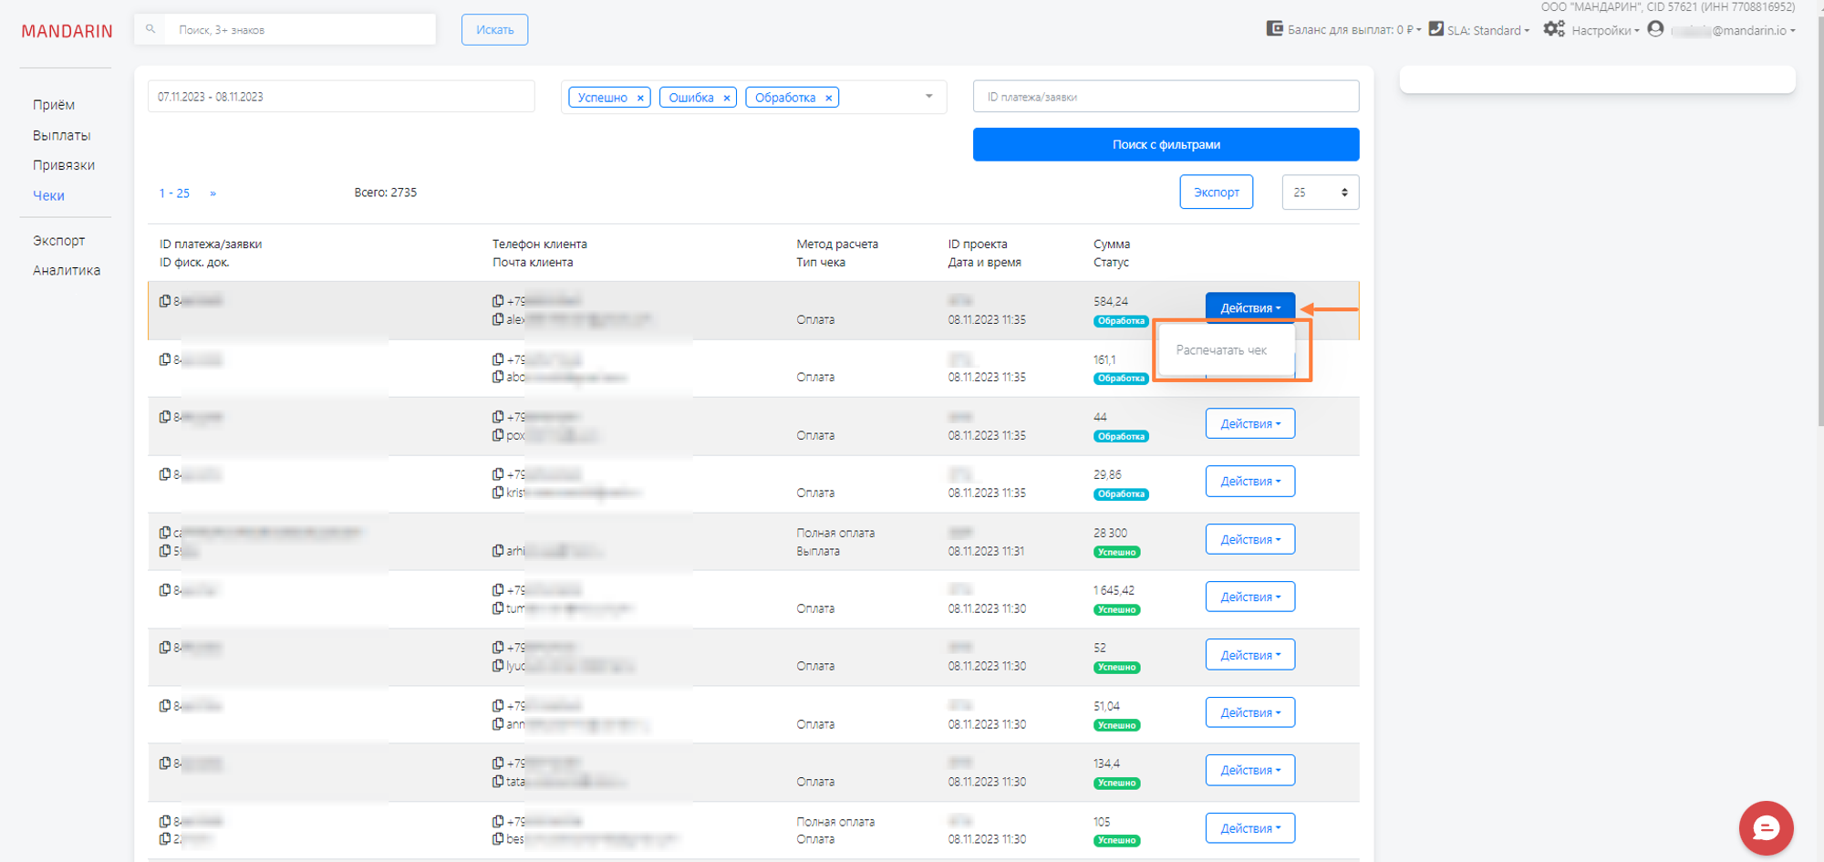This screenshot has width=1824, height=862.
Task: Click the Поиск с фильтрами button
Action: [1166, 144]
